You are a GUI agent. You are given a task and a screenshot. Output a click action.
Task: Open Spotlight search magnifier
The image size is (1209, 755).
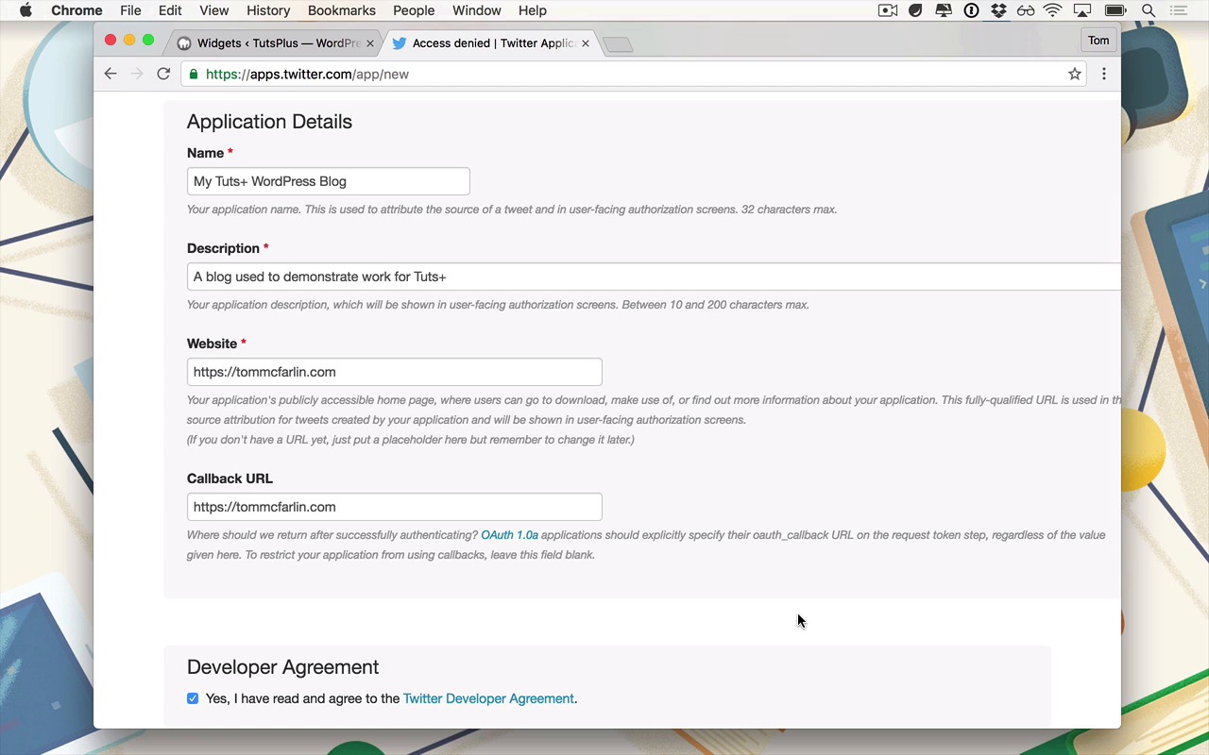coord(1149,10)
